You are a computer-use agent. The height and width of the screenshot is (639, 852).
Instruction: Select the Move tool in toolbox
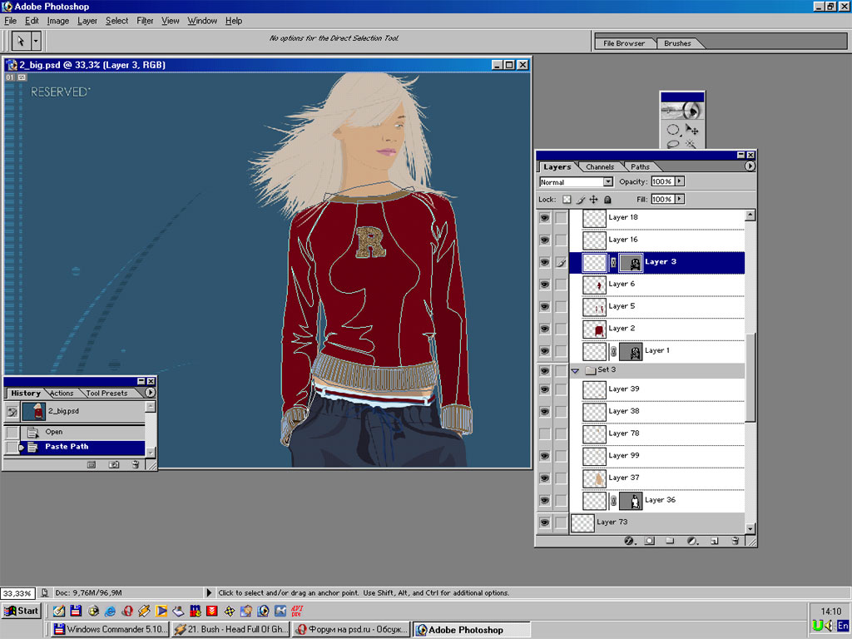pos(691,129)
